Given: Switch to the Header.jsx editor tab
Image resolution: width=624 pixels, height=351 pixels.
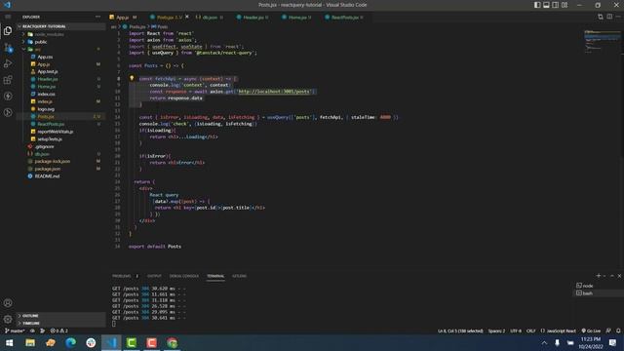Looking at the screenshot, I should click(x=253, y=18).
